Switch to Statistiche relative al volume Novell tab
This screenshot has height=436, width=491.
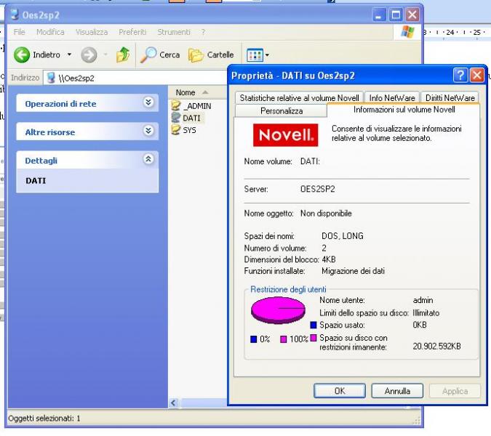[x=299, y=98]
